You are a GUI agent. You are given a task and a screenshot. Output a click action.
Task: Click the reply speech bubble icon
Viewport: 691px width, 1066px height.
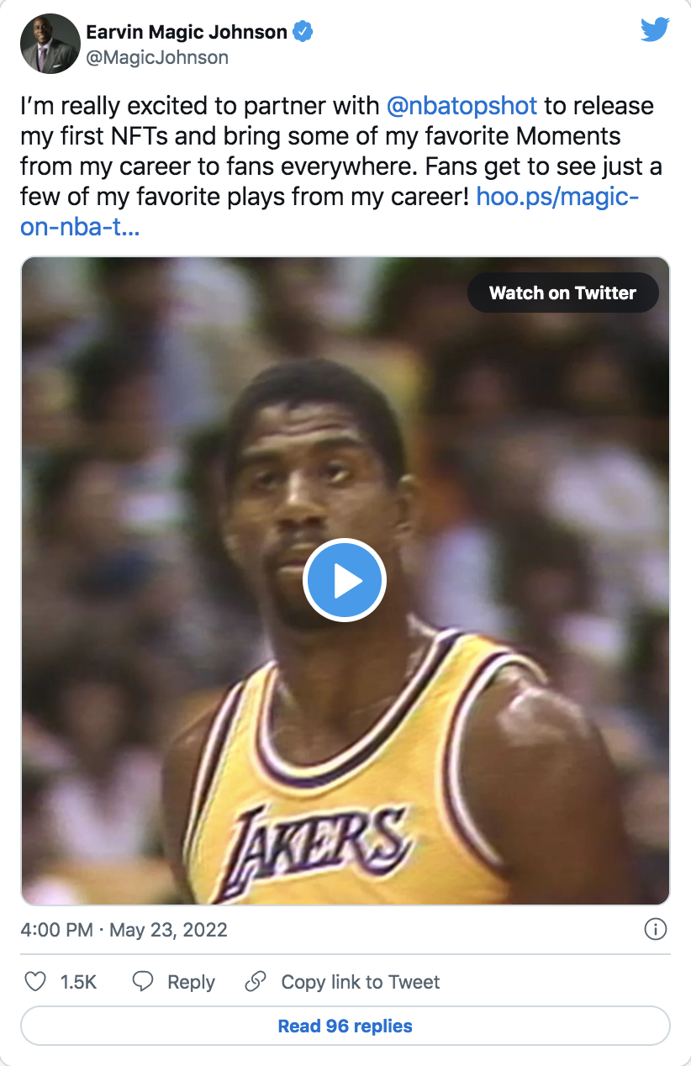click(x=144, y=981)
